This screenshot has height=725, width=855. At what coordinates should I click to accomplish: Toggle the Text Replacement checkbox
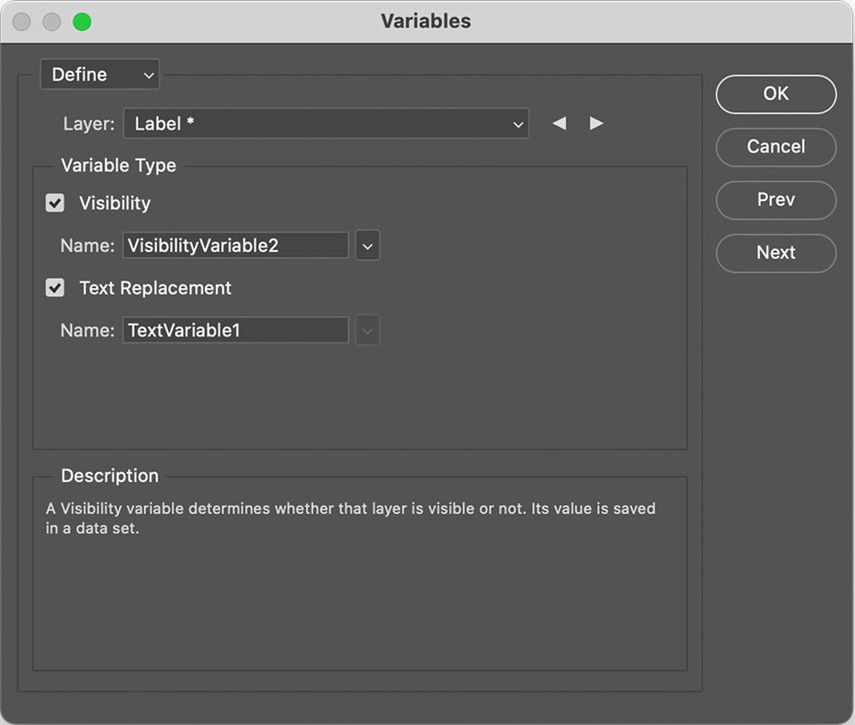tap(55, 288)
